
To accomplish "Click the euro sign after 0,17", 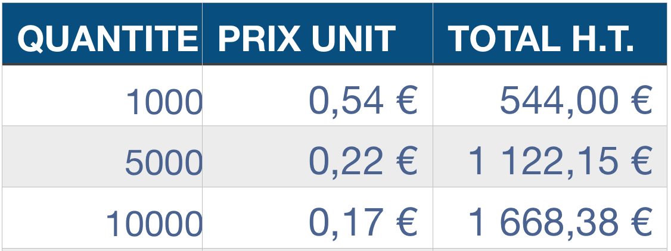I will [406, 224].
